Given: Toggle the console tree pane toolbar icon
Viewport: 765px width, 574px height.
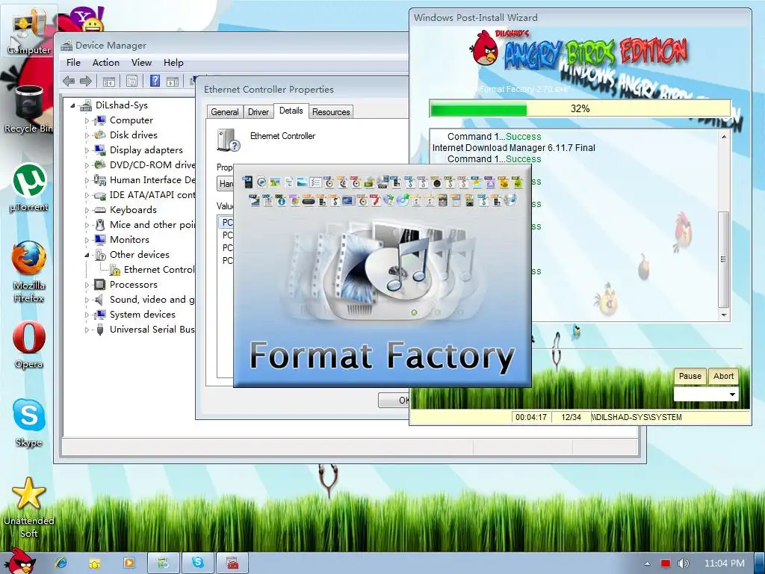Looking at the screenshot, I should [x=109, y=81].
